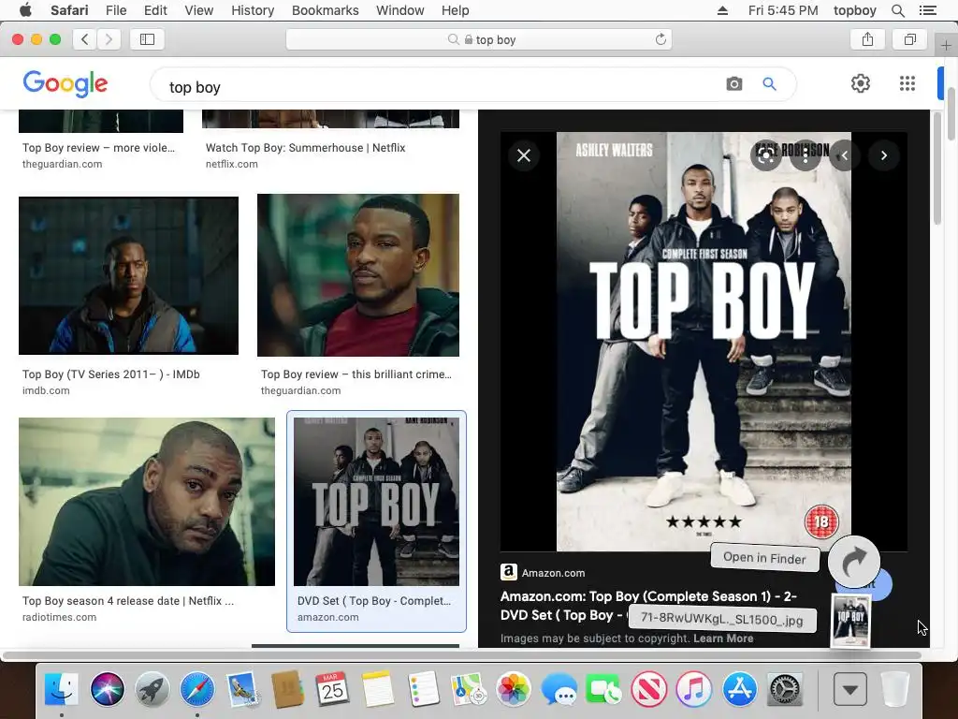The height and width of the screenshot is (719, 958).
Task: Open the Apple menu
Action: (x=25, y=10)
